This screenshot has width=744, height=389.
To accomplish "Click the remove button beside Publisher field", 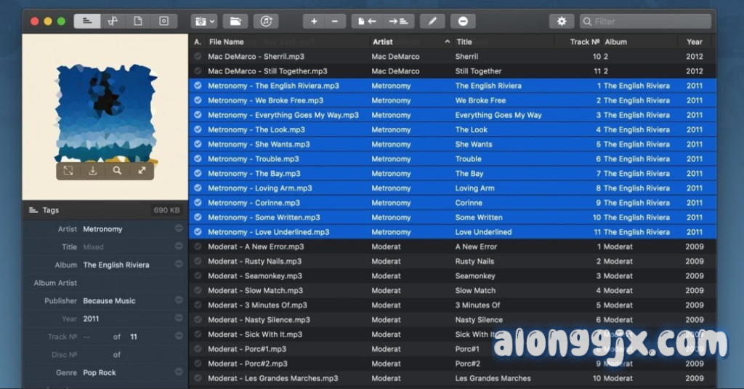I will click(x=179, y=300).
